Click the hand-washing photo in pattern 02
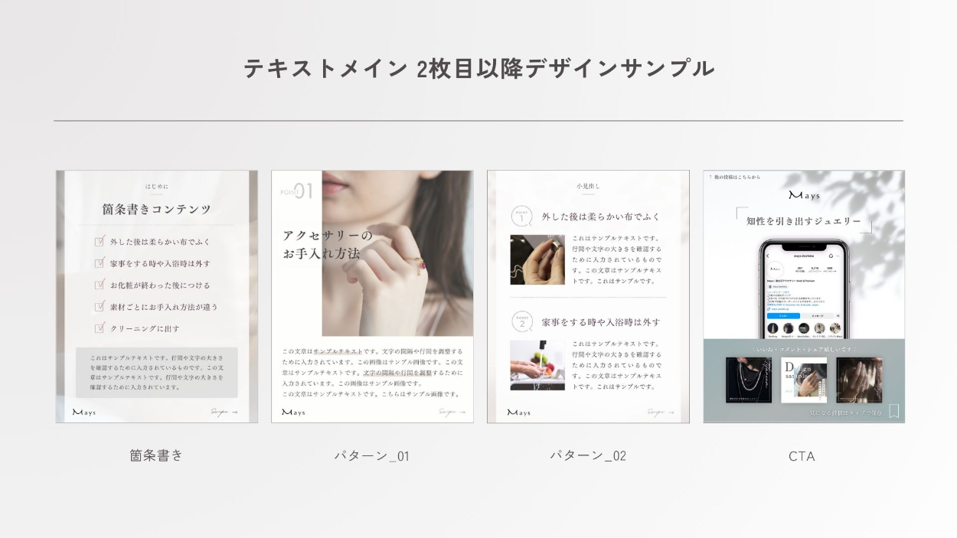957x538 pixels. (537, 365)
